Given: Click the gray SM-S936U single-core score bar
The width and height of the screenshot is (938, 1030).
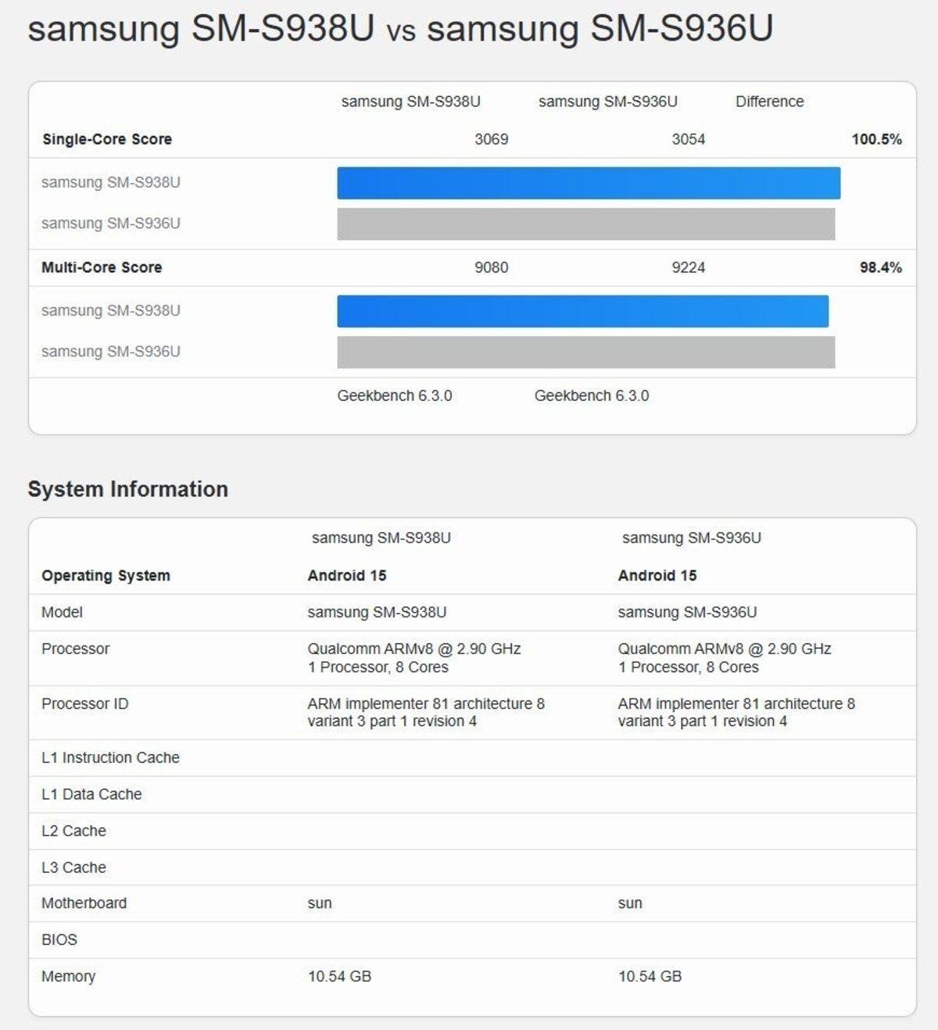Looking at the screenshot, I should click(x=586, y=224).
